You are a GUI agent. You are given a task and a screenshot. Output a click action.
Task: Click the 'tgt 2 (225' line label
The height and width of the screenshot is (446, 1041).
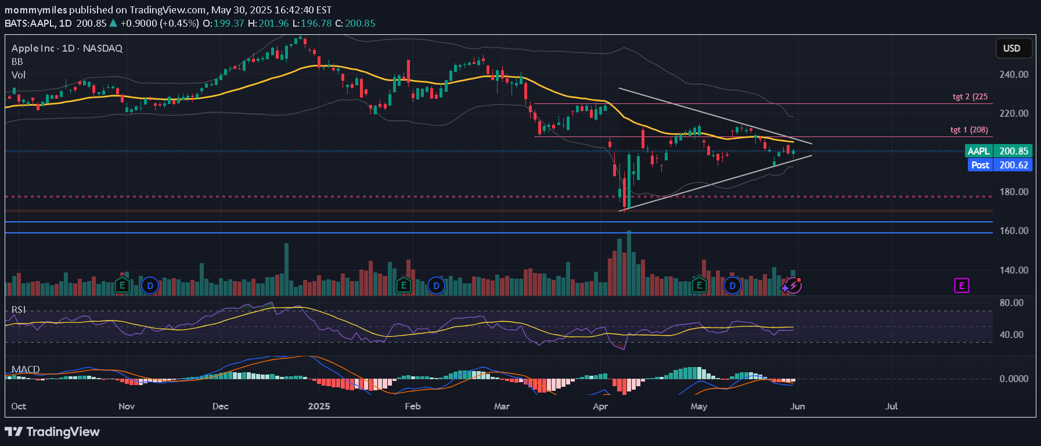coord(970,96)
